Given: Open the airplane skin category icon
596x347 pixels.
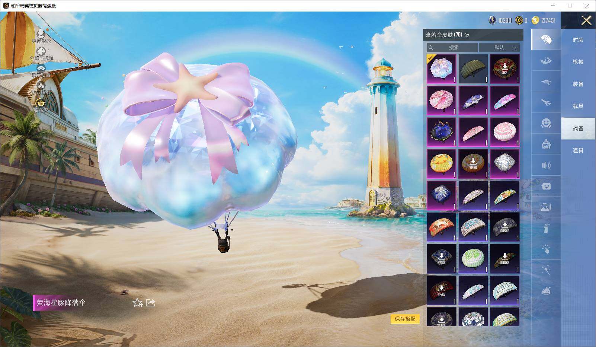Looking at the screenshot, I should pos(546,102).
